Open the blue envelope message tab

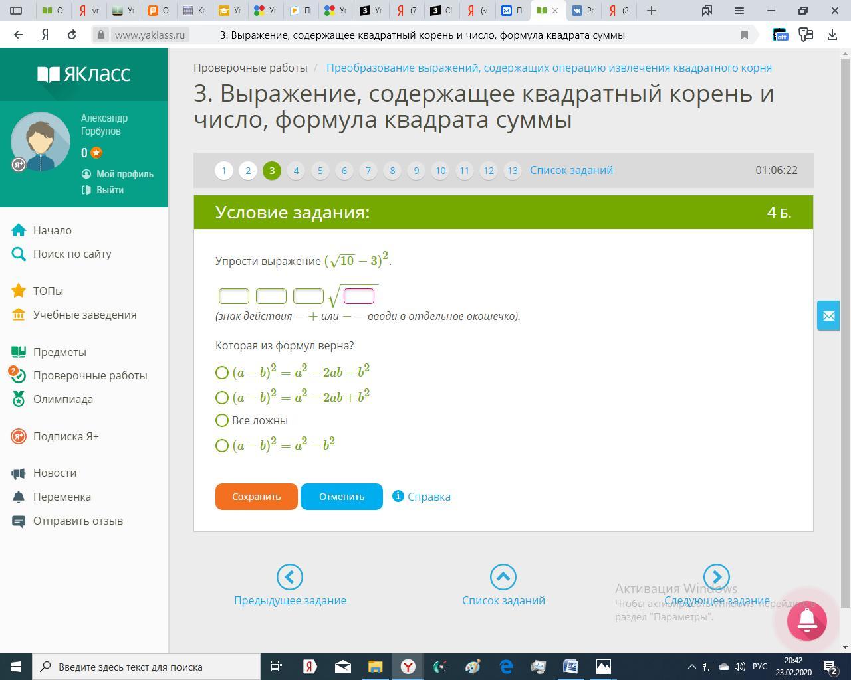click(x=828, y=316)
